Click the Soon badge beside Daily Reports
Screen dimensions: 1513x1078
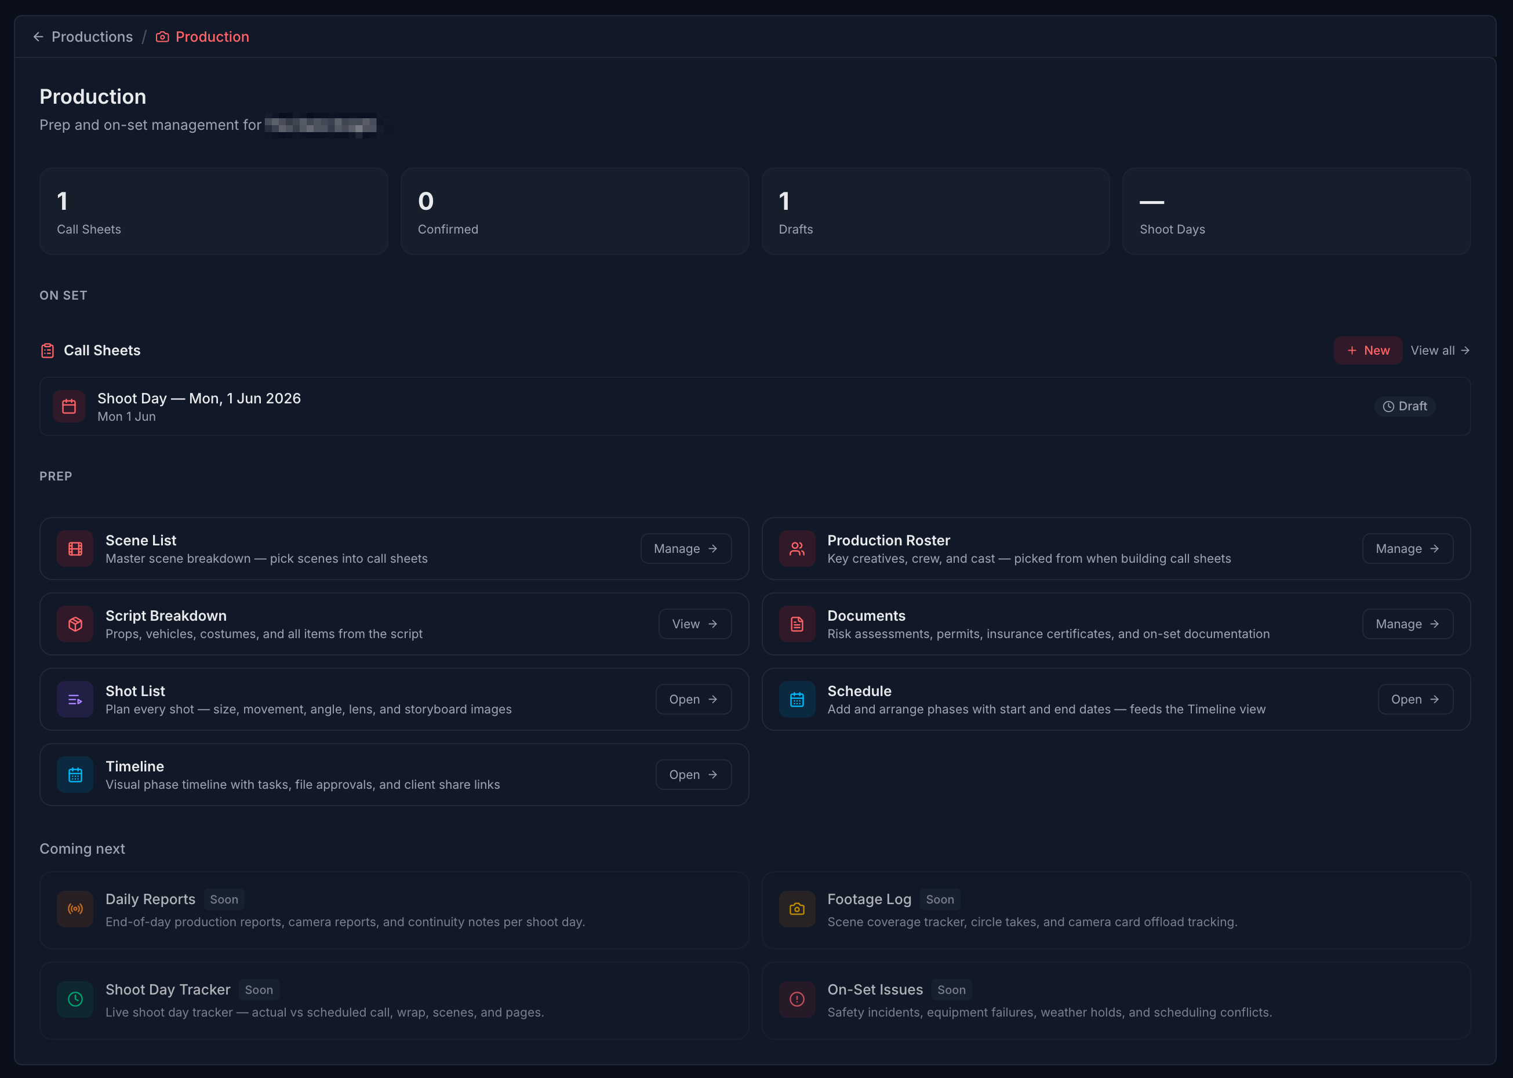pyautogui.click(x=224, y=899)
